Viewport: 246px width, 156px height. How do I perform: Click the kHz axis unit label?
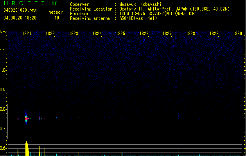tap(4, 32)
